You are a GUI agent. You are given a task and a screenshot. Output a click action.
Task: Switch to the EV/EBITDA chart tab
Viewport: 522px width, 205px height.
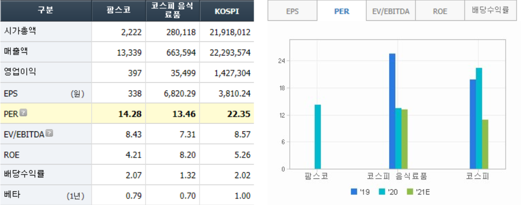click(x=391, y=11)
